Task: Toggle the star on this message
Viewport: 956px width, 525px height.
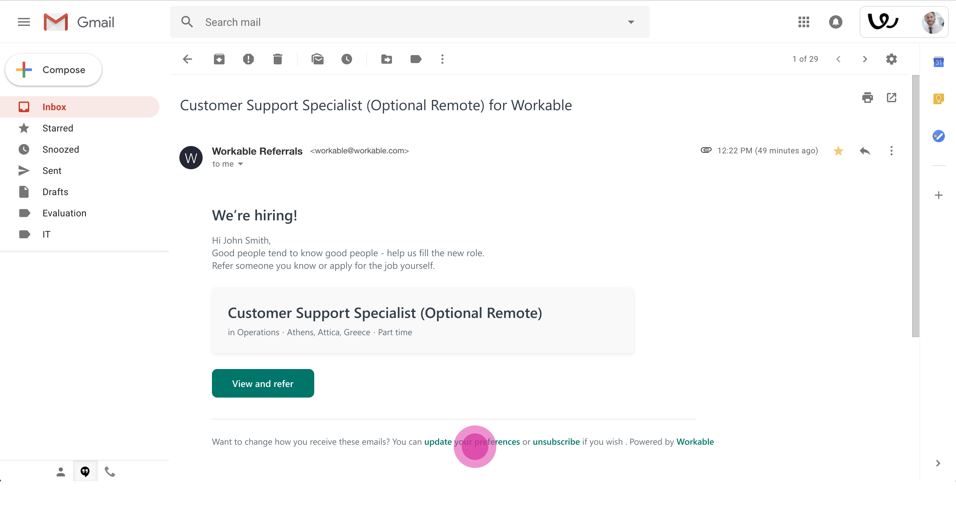Action: pos(838,151)
